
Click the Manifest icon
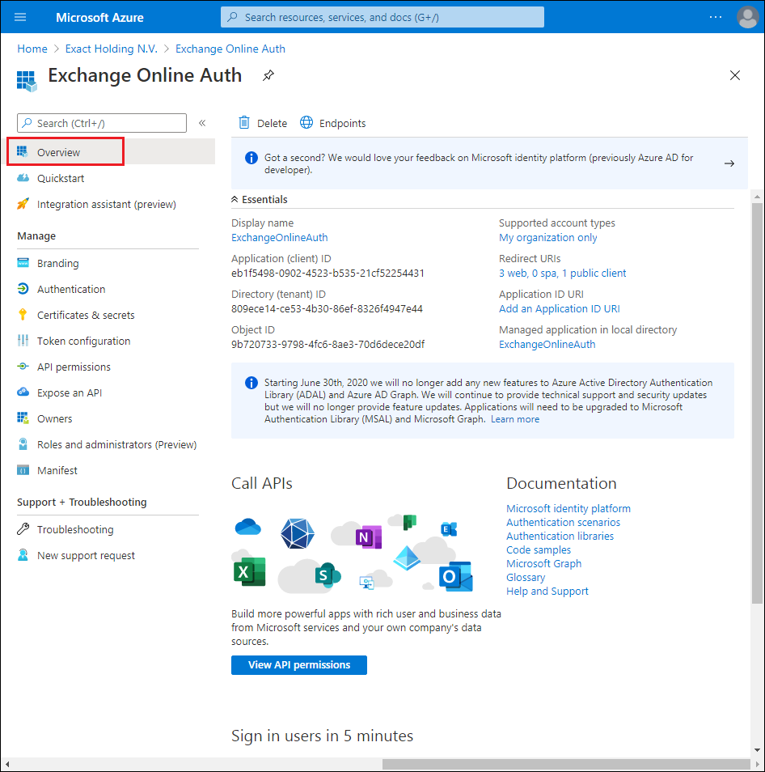23,470
